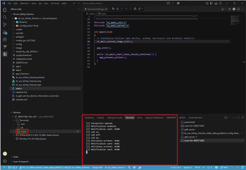The height and width of the screenshot is (170, 246).
Task: Click debug Step Out button
Action: (x=130, y=9)
